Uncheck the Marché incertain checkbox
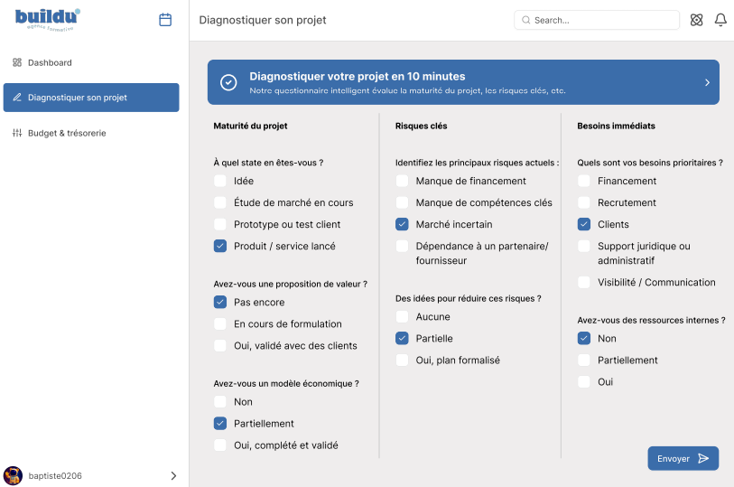Viewport: 734px width, 487px height. tap(402, 224)
